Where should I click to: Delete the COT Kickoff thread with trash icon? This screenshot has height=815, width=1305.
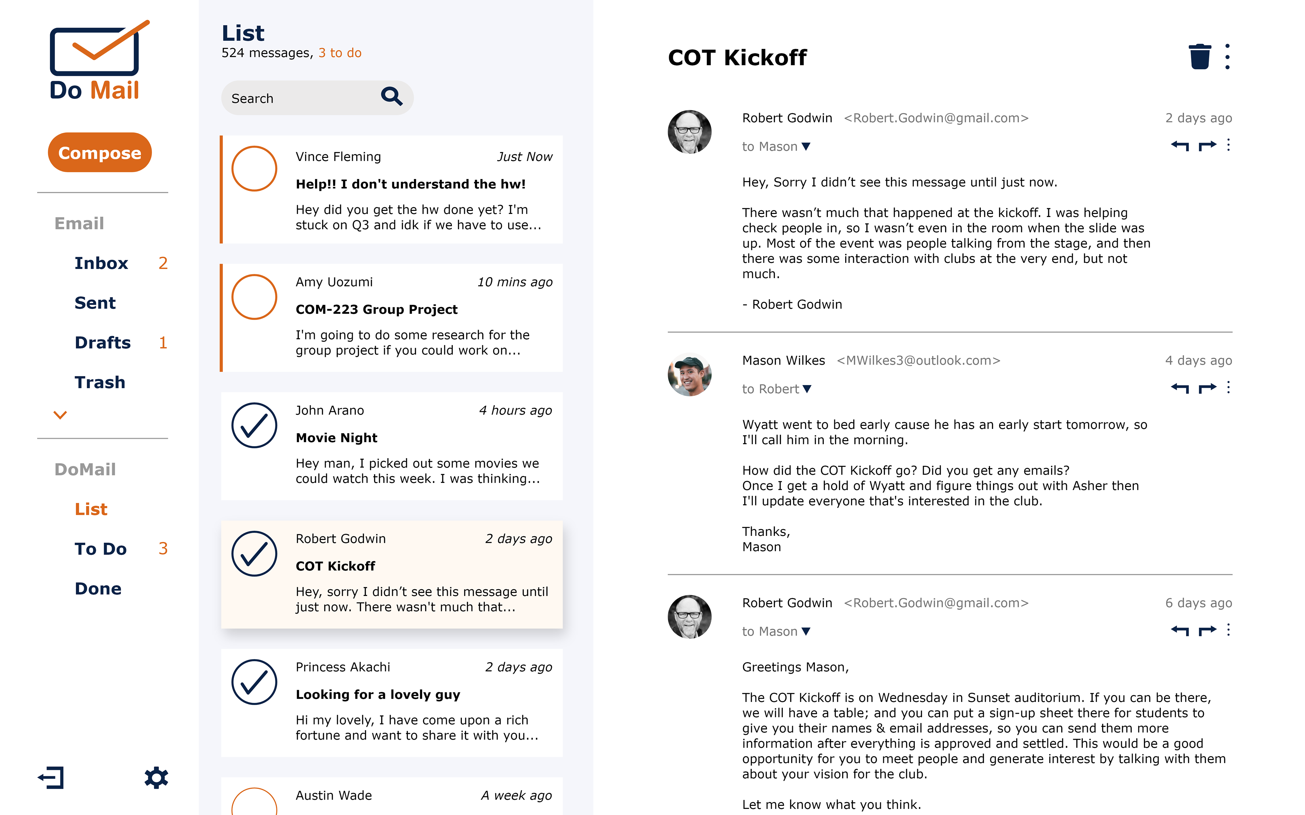coord(1199,57)
